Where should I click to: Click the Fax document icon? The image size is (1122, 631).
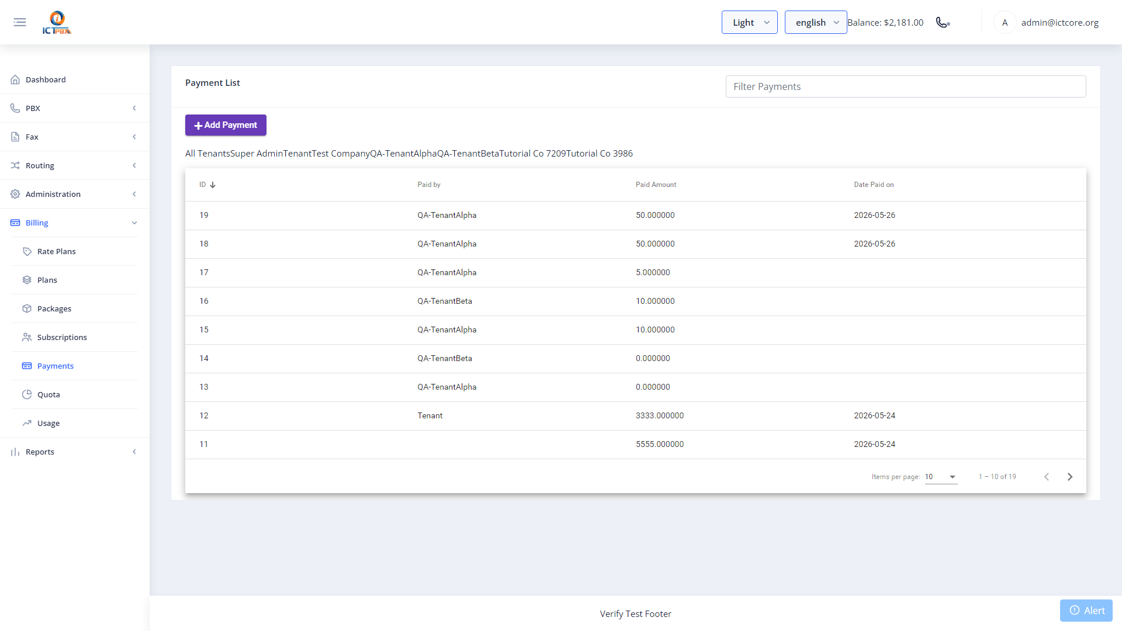15,137
